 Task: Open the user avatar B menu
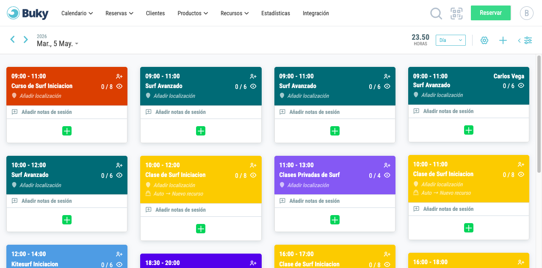point(527,13)
